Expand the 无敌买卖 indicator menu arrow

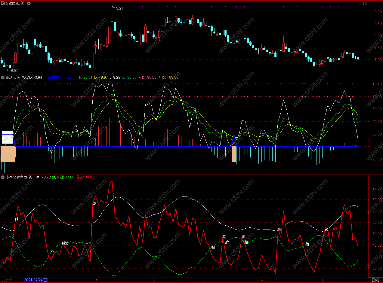pos(3,78)
